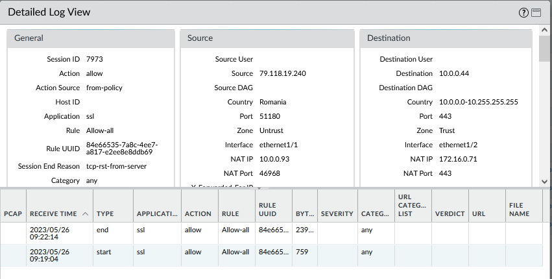Click the Verdict column header
The height and width of the screenshot is (279, 552).
(x=450, y=213)
